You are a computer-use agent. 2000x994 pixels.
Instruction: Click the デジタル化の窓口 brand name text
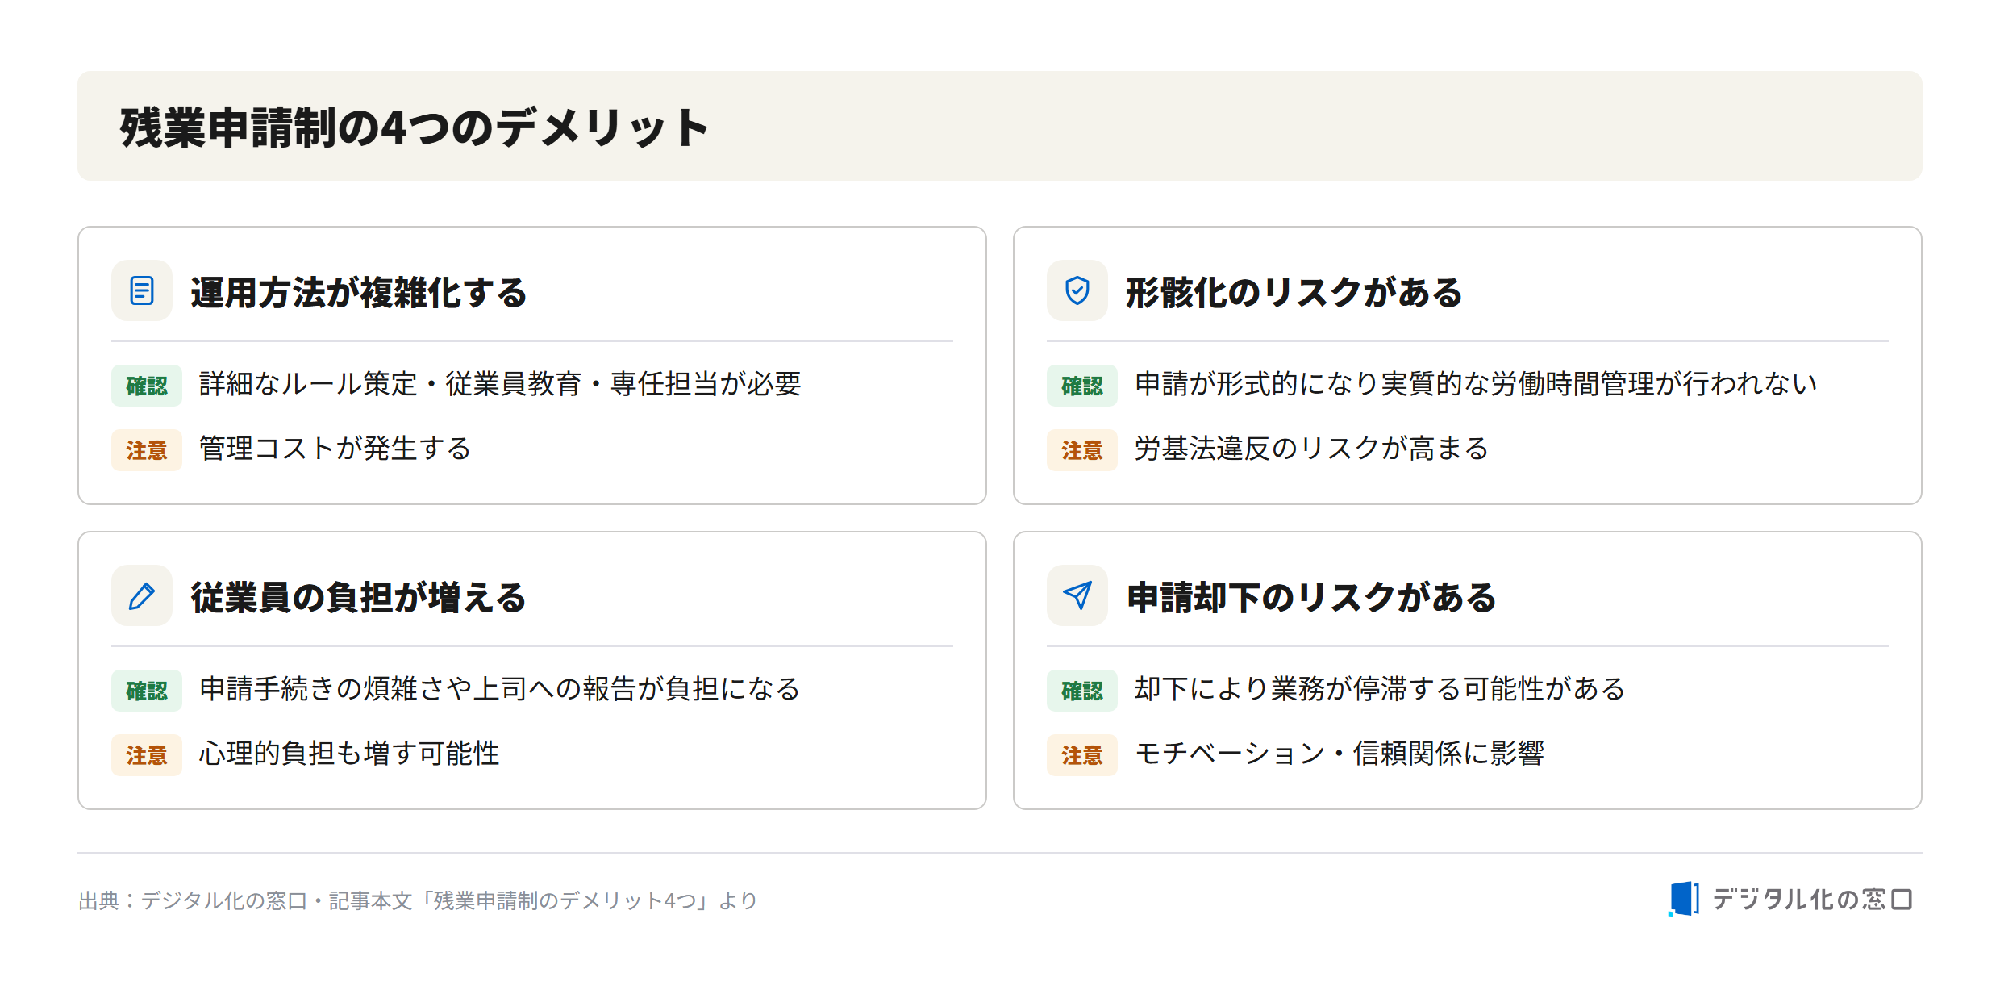coord(1812,899)
